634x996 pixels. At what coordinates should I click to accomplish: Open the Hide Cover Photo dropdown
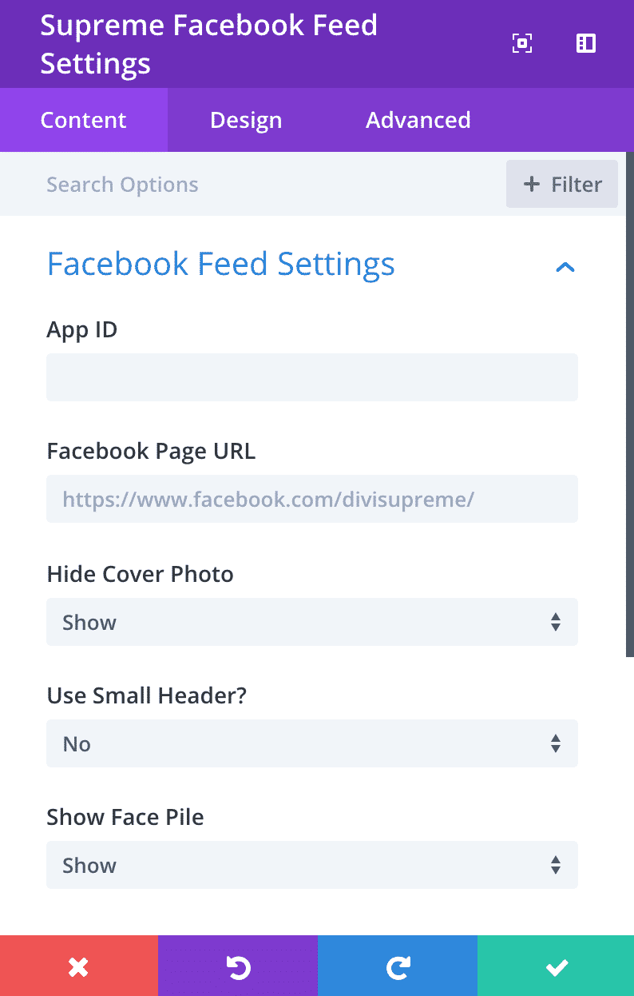[x=312, y=622]
